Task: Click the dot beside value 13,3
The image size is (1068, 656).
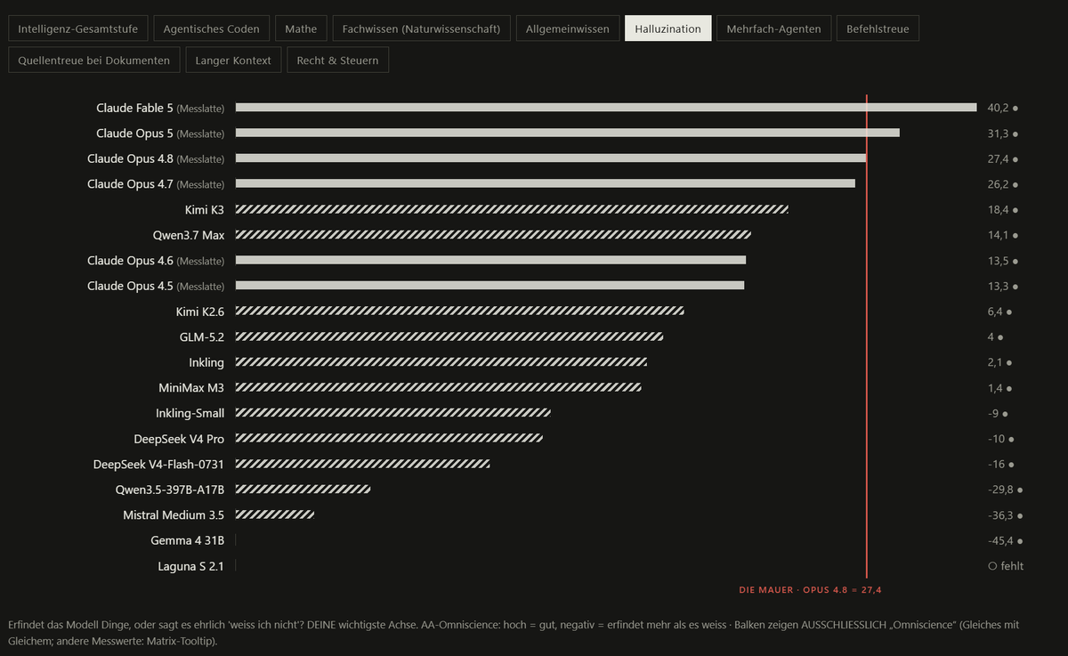Action: [x=1015, y=287]
